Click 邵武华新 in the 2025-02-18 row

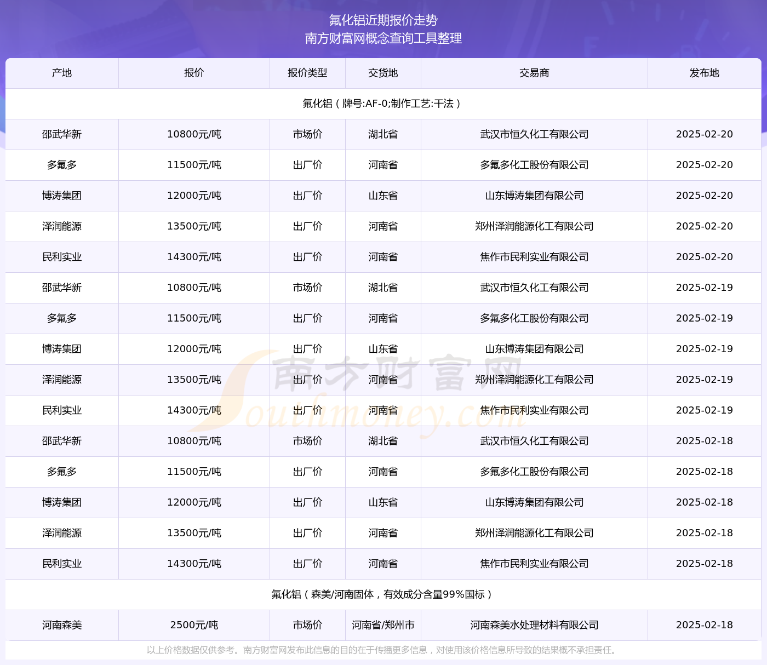(x=62, y=441)
